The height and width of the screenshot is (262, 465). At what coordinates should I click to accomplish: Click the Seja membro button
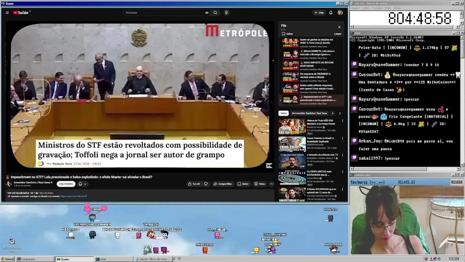tap(66, 184)
